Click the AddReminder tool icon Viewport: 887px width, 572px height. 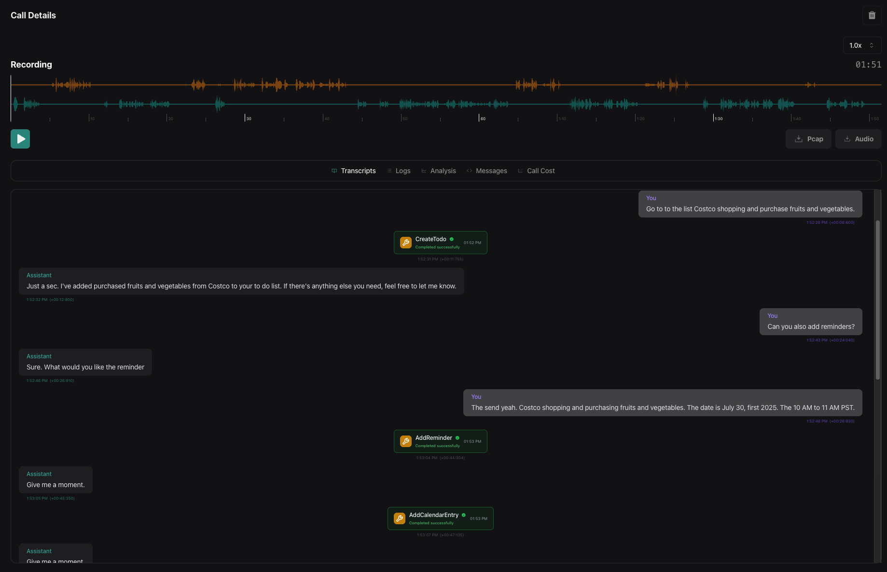tap(406, 441)
